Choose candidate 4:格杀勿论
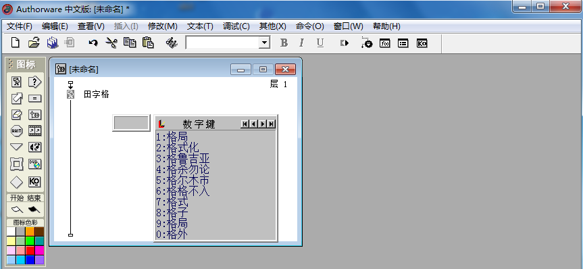Image resolution: width=583 pixels, height=269 pixels. point(183,170)
